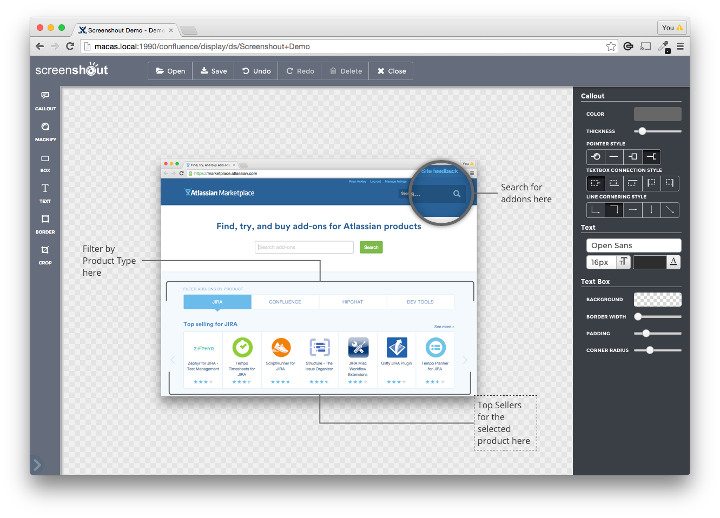Go back in browser history
This screenshot has height=518, width=720.
[x=40, y=47]
